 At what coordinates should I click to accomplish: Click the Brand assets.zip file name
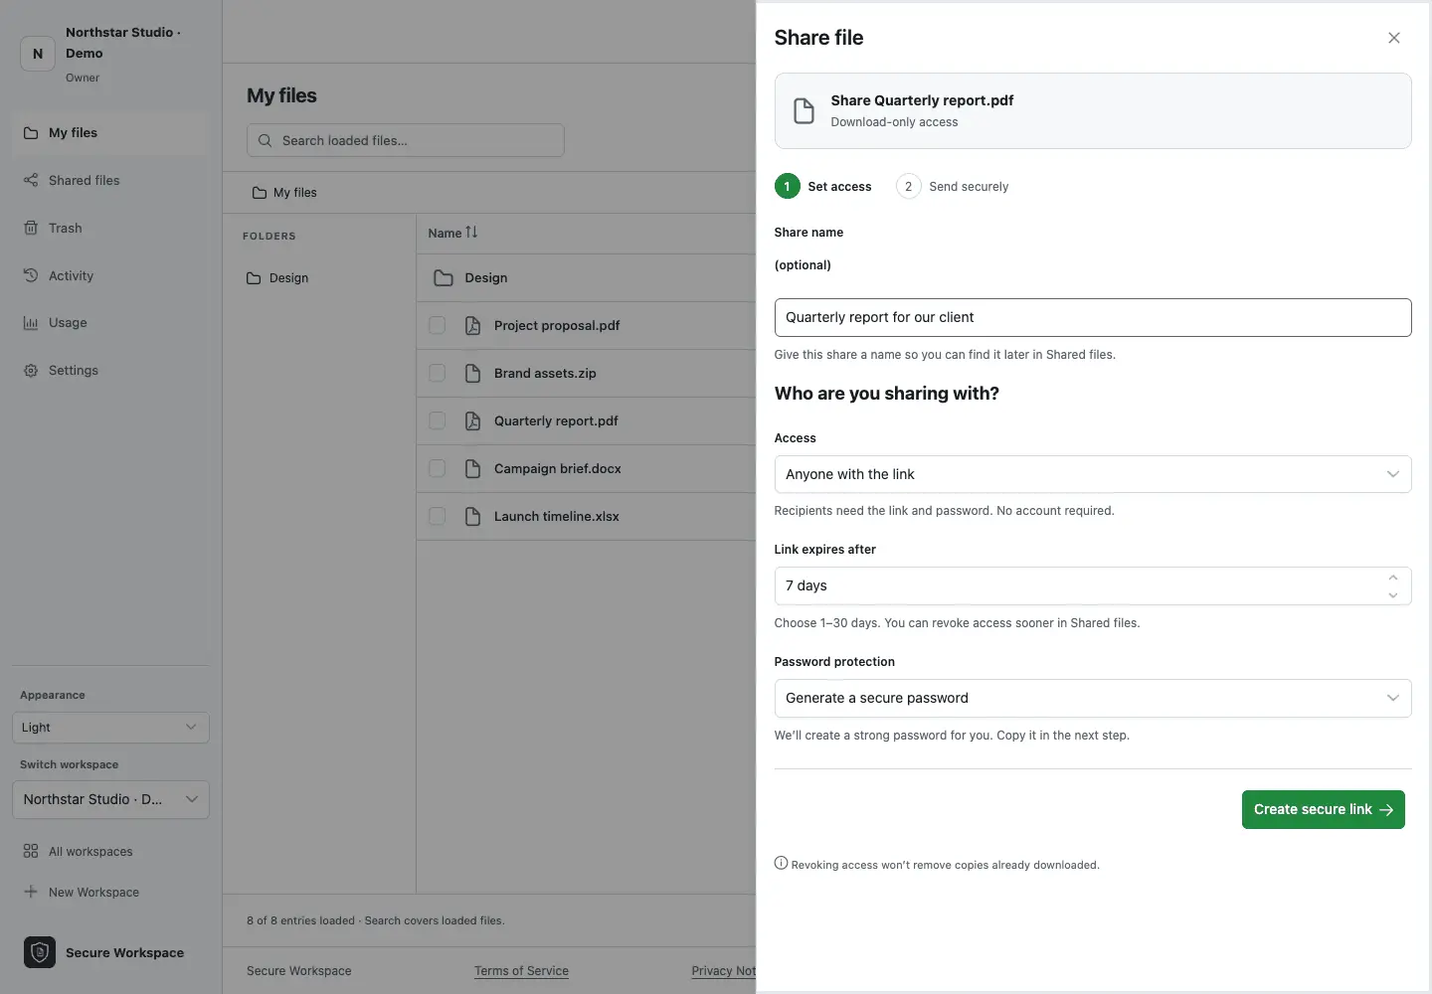tap(545, 374)
